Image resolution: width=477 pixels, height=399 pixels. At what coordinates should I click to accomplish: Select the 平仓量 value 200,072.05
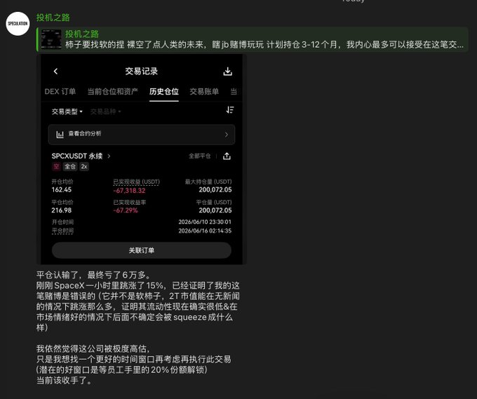coord(215,210)
